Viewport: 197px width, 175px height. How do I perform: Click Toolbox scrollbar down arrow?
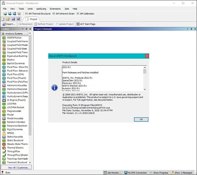click(30, 163)
